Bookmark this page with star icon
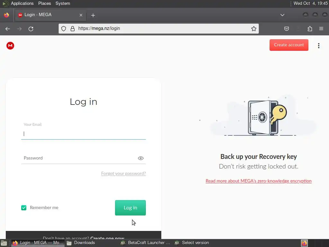 tap(254, 29)
